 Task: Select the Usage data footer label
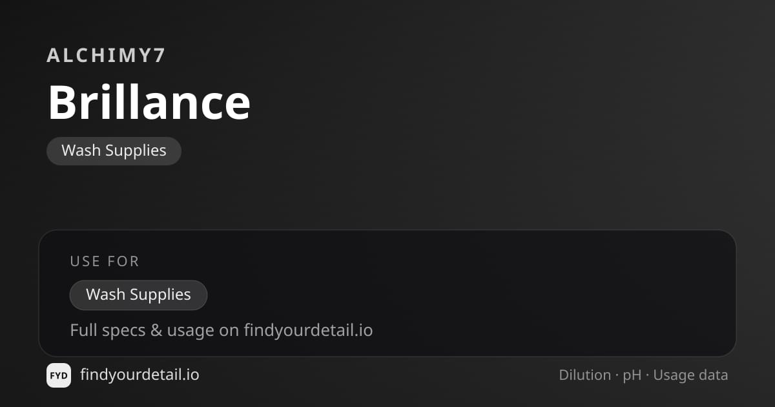click(690, 375)
